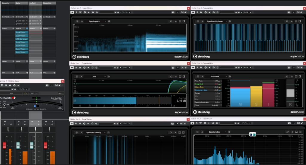Image resolution: width=306 pixels, height=165 pixels.
Task: Click reset values icon in Level module header
Action: (171, 77)
